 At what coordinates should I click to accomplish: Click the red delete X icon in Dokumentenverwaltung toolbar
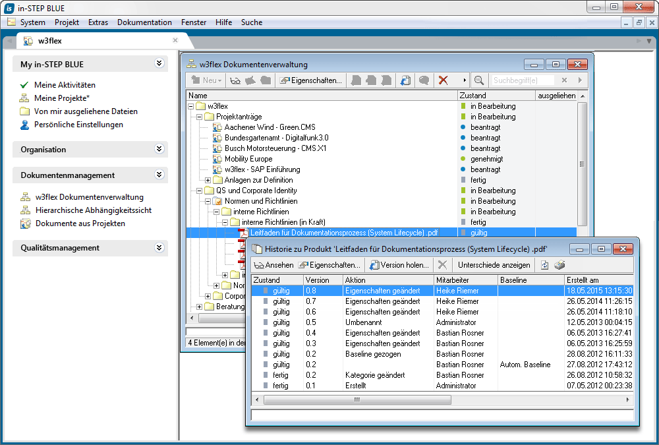coord(444,80)
